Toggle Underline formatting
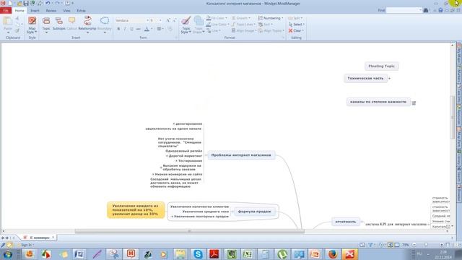Image resolution: width=462 pixels, height=260 pixels. pos(131,29)
